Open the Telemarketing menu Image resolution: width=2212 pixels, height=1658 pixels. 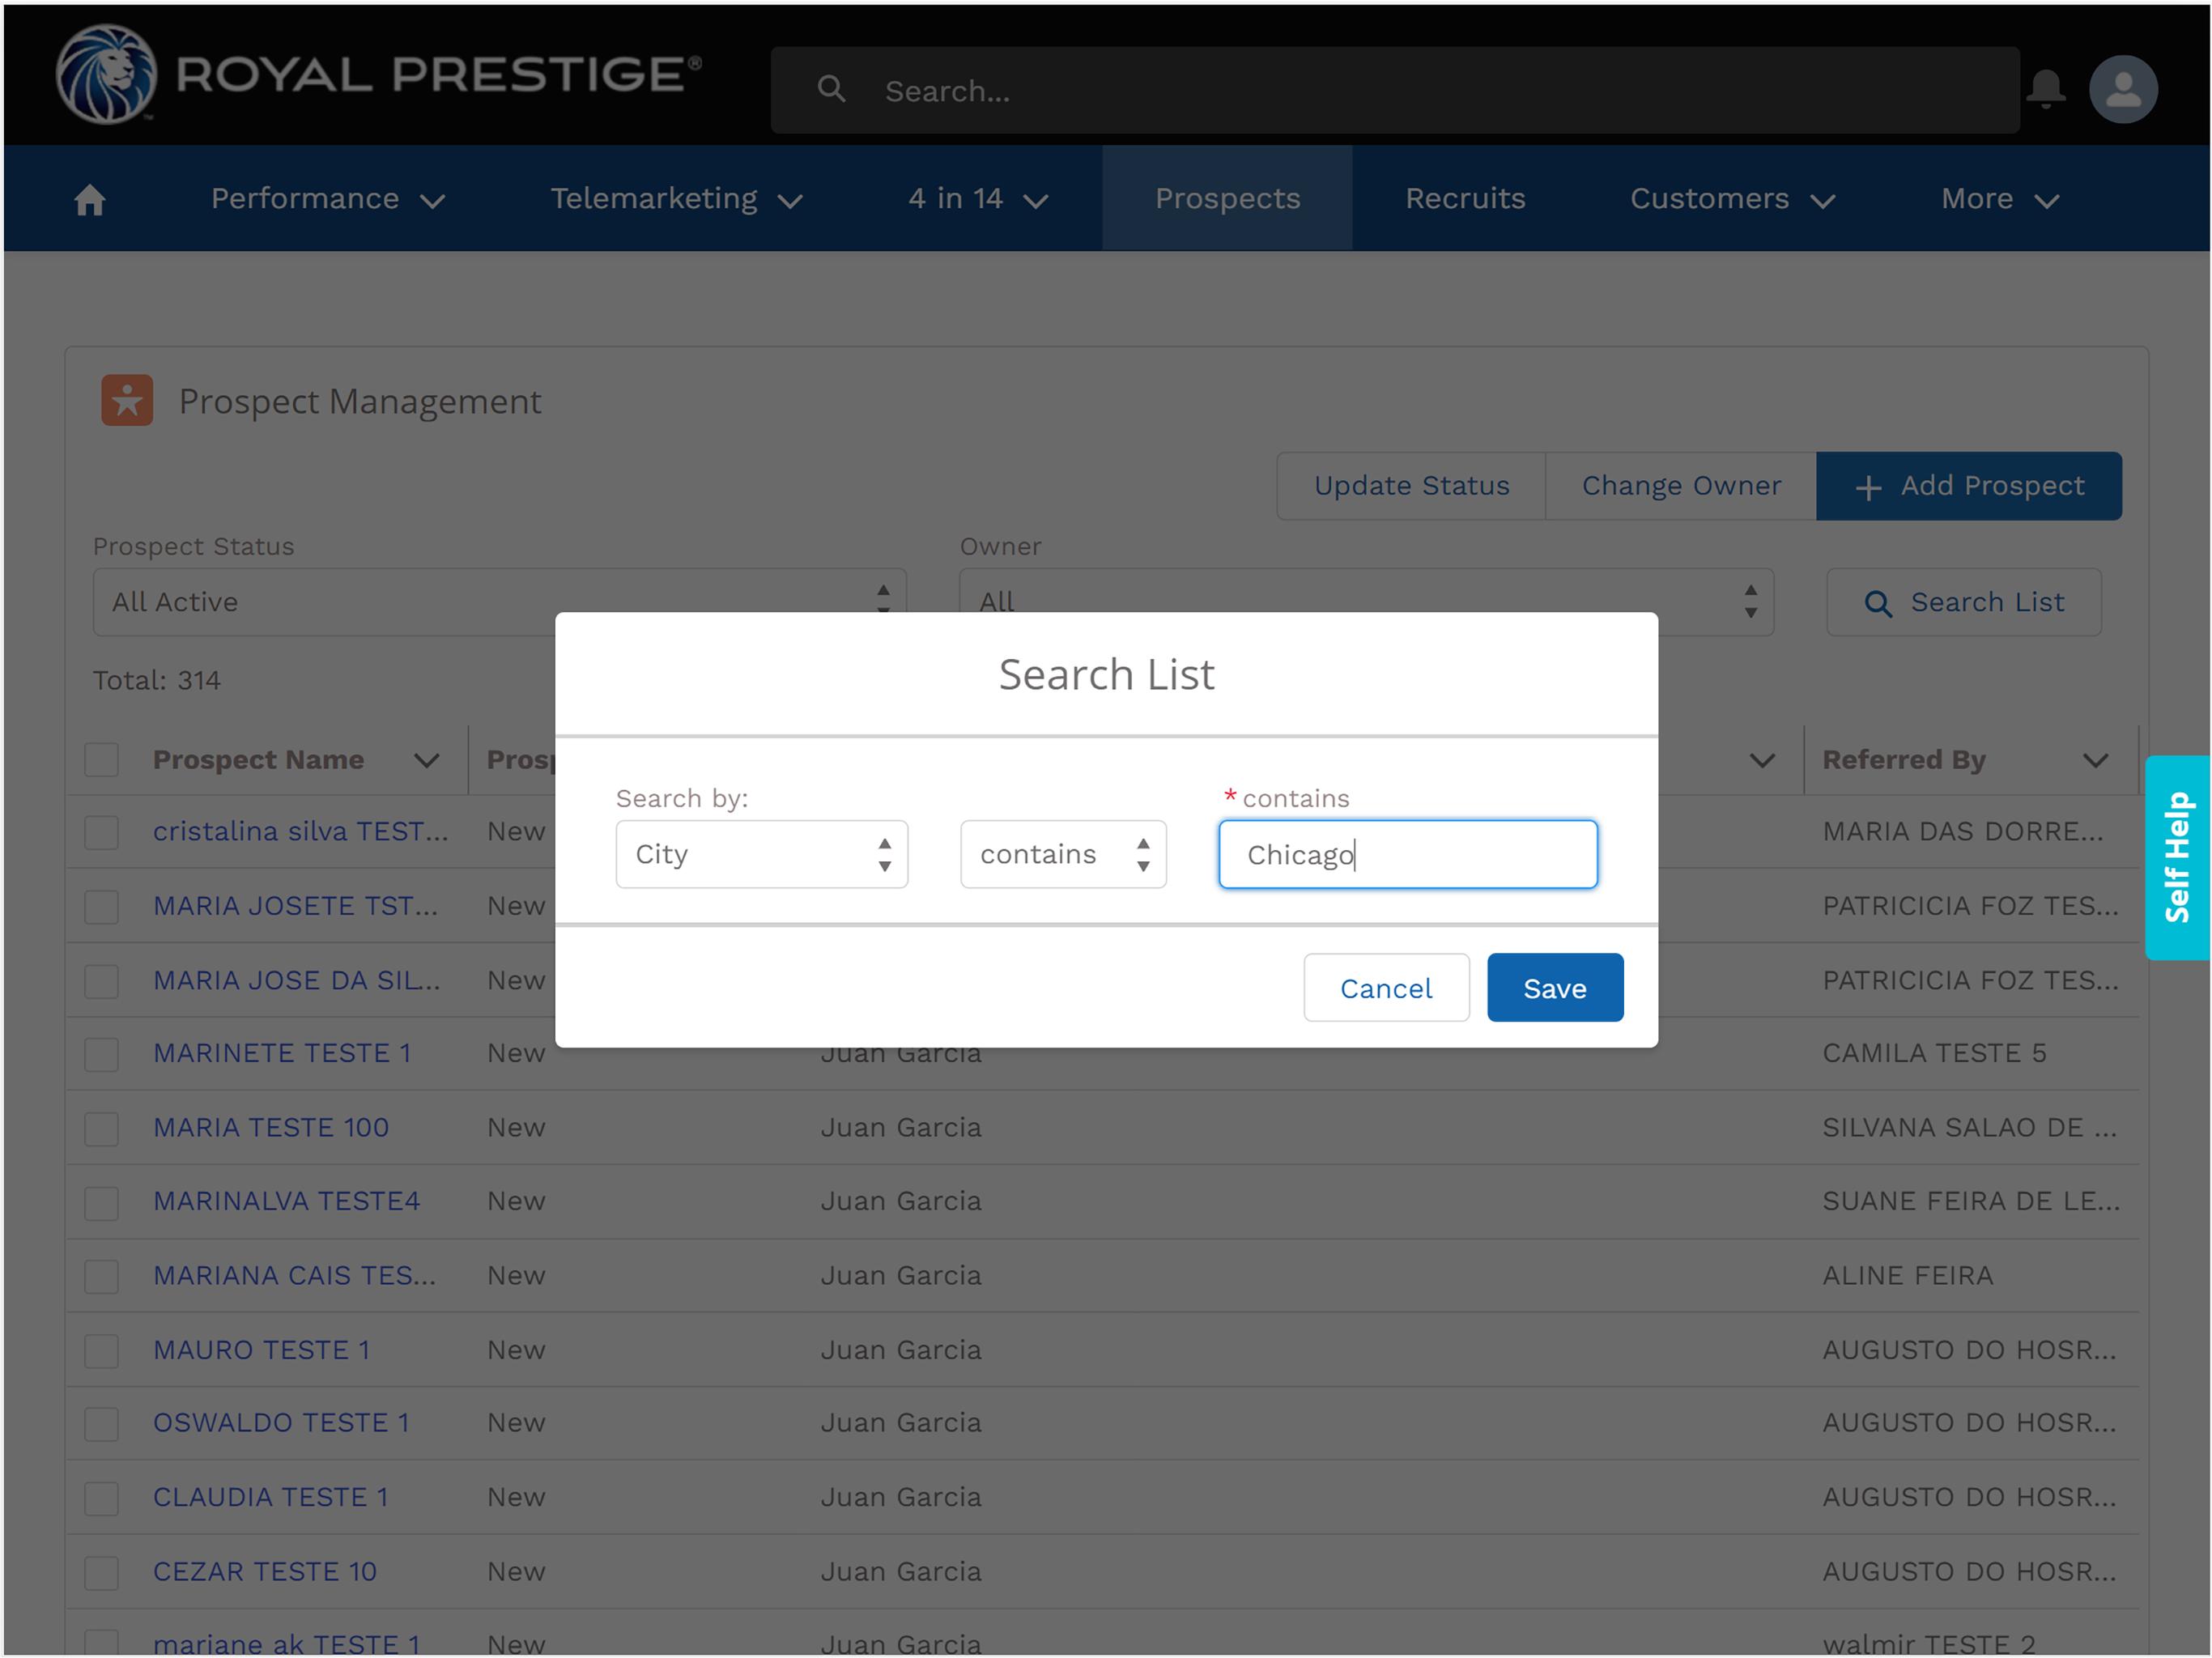click(676, 199)
